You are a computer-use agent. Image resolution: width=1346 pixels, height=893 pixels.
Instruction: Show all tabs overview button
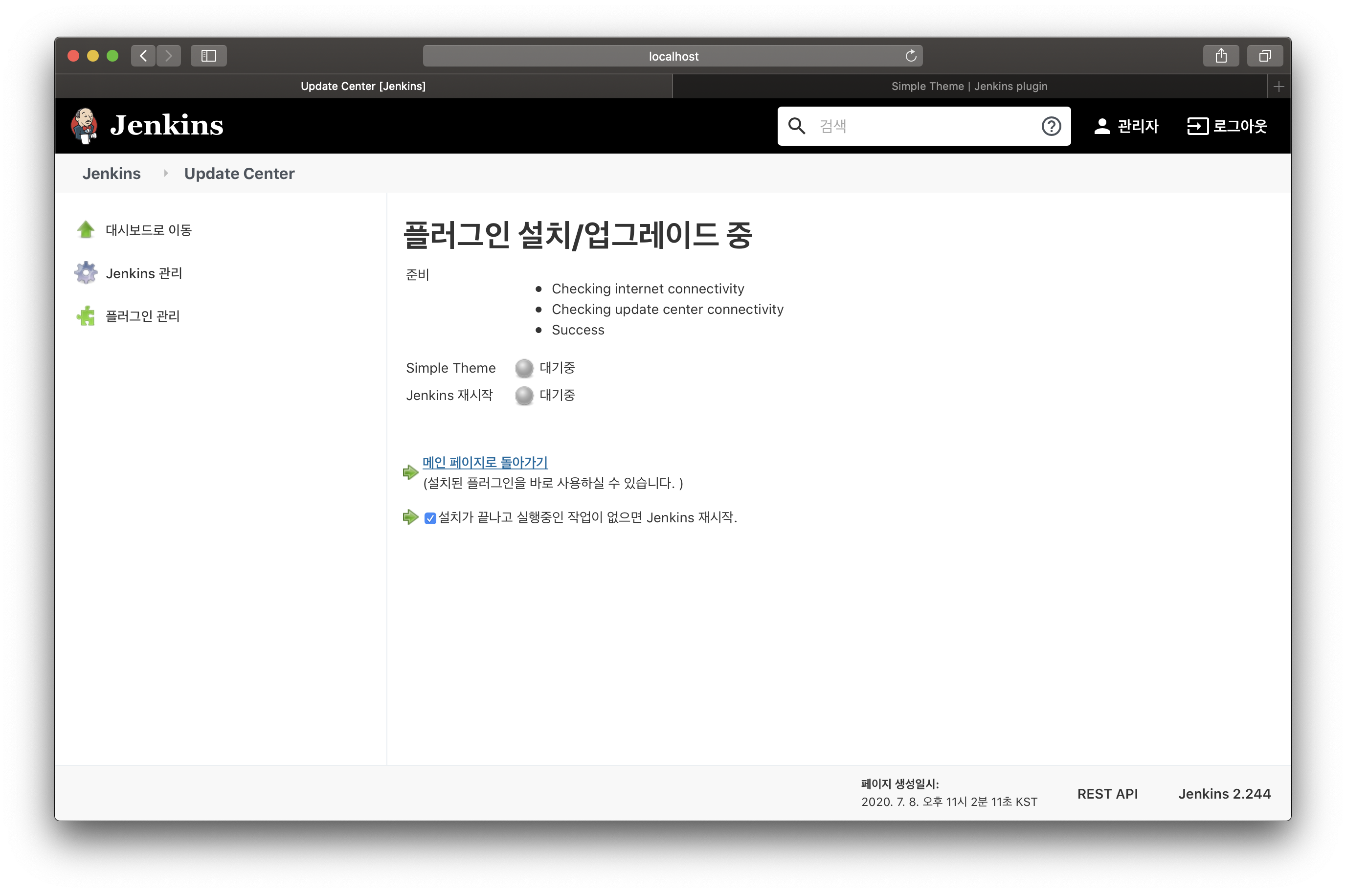coord(1264,56)
